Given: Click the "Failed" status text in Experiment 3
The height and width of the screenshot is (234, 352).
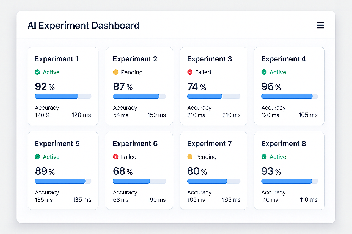Looking at the screenshot, I should pos(203,72).
